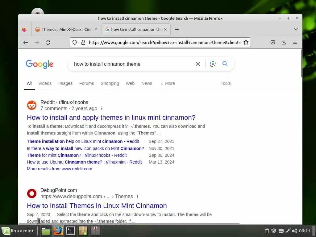Reload the current page
The width and height of the screenshot is (316, 237).
point(48,43)
